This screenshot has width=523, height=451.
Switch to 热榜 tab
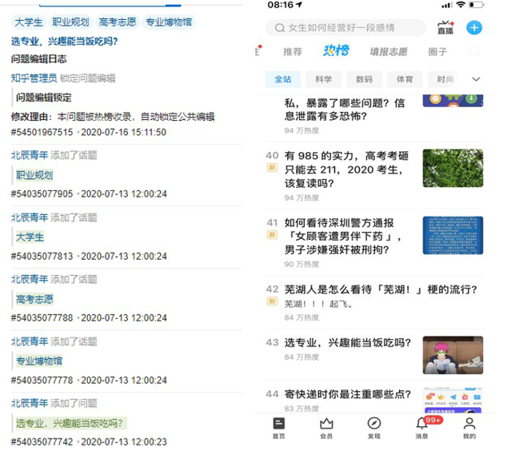336,50
